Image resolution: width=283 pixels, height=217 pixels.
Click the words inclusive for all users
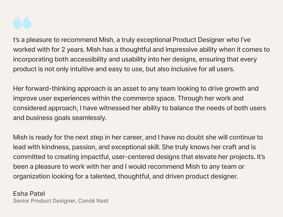click(x=203, y=69)
